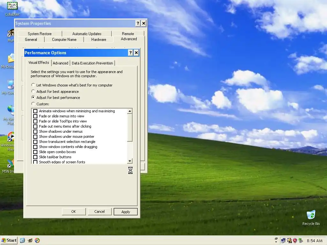Check Slide open combo boxes
This screenshot has width=327, height=245.
tap(35, 152)
